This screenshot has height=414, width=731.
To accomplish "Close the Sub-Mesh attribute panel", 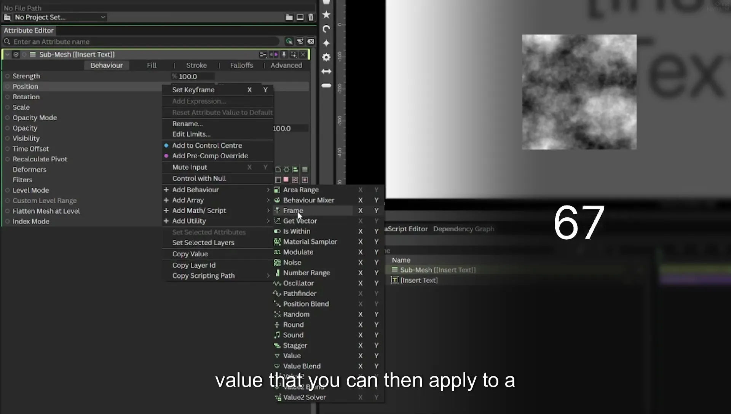I will [303, 55].
